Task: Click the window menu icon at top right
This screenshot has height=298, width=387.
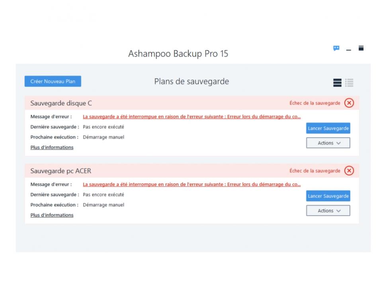Action: (361, 48)
